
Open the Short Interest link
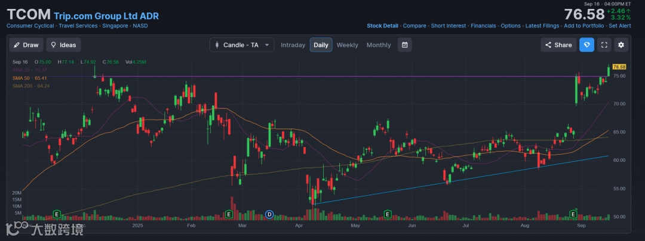[x=449, y=26]
